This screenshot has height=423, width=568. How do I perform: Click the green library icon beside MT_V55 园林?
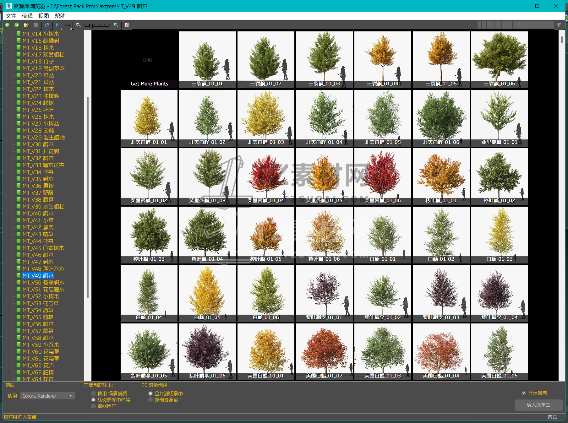pyautogui.click(x=19, y=317)
